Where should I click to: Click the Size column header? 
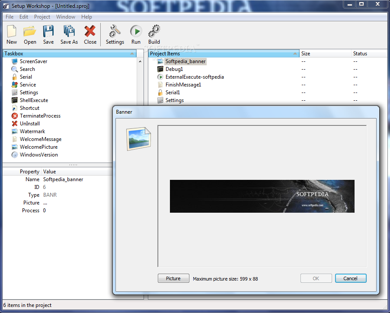coord(325,54)
